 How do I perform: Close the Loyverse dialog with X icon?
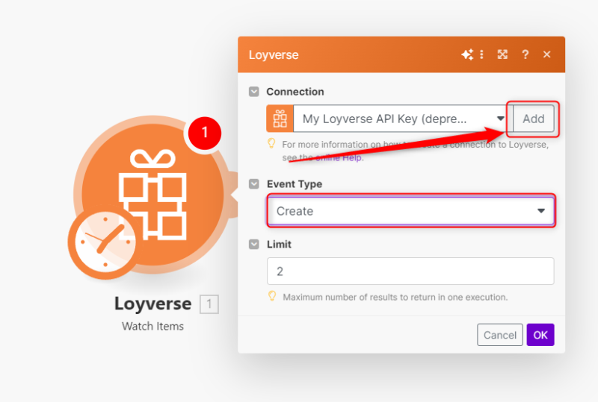547,54
